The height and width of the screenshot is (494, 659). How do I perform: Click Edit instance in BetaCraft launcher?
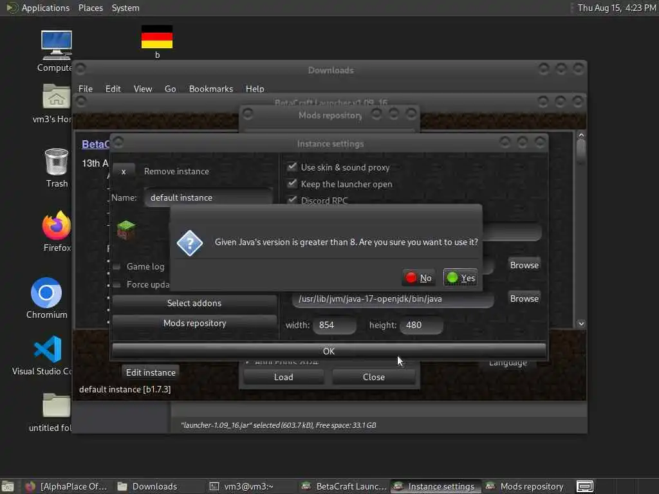coord(151,372)
